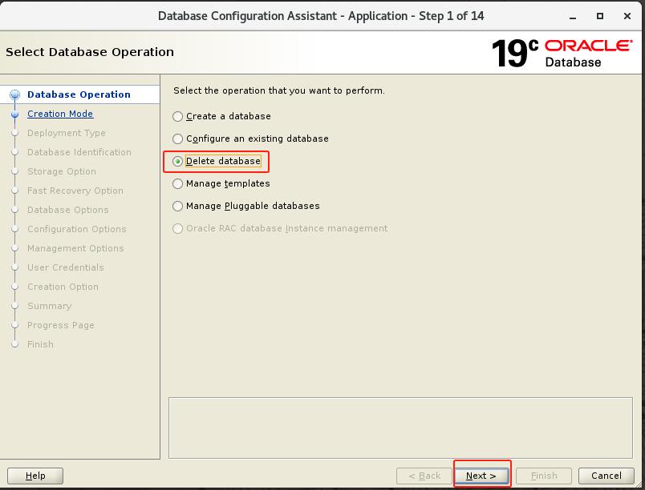Click the Database Operation step bullet icon

(x=14, y=94)
